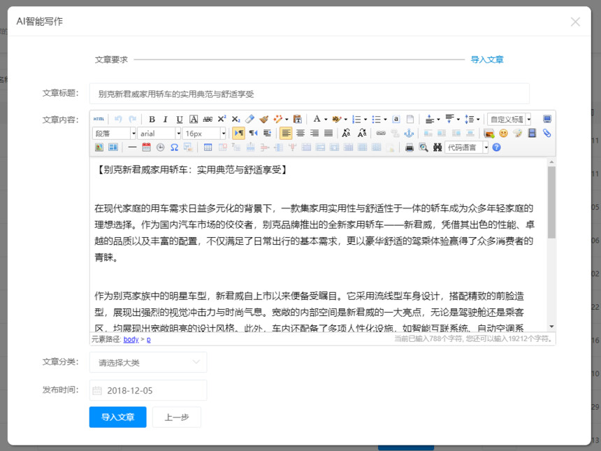The height and width of the screenshot is (451, 601).
Task: Insert the current time
Action: (160, 148)
